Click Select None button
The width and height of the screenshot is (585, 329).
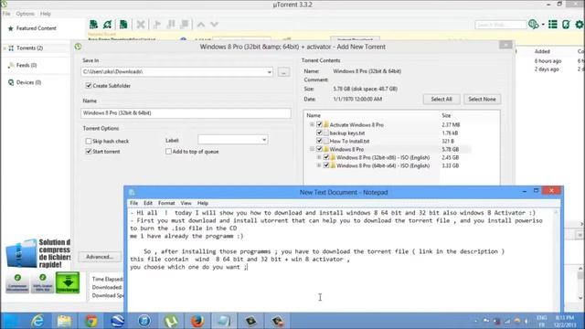tap(482, 100)
